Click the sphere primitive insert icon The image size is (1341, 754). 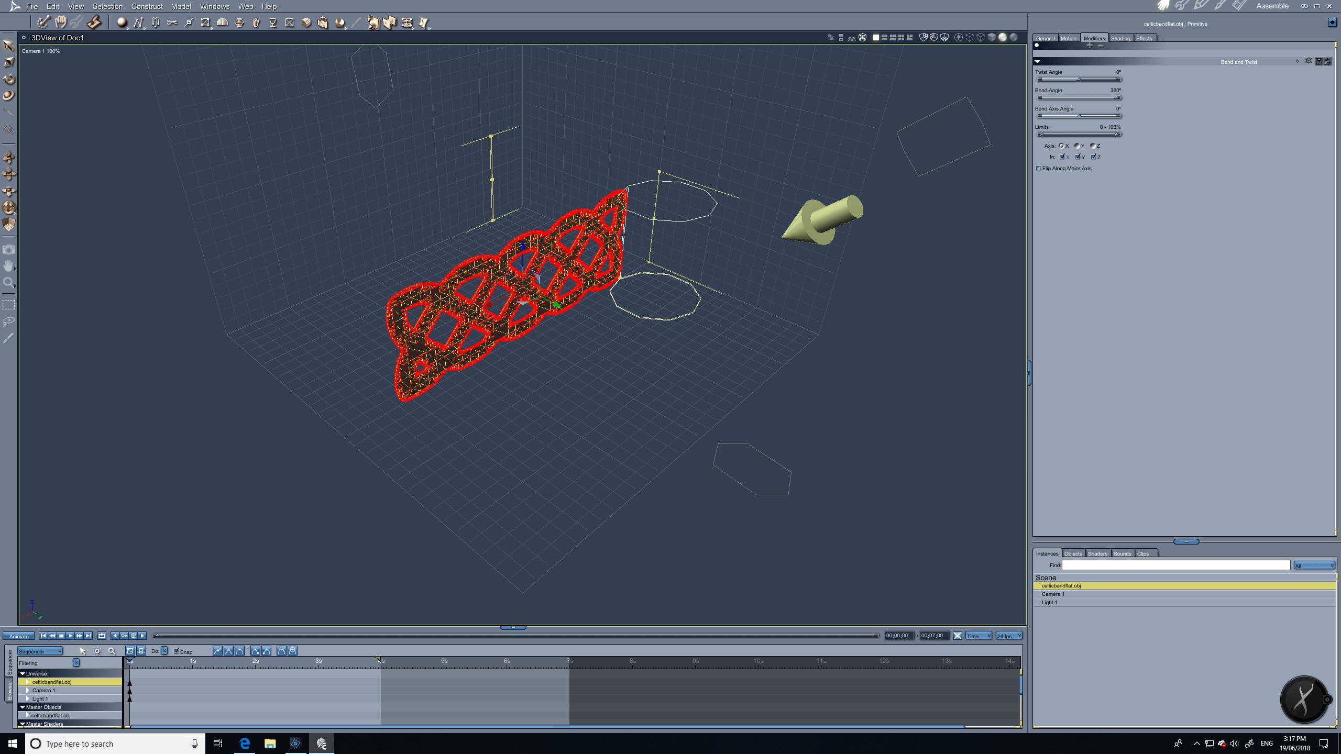[122, 23]
